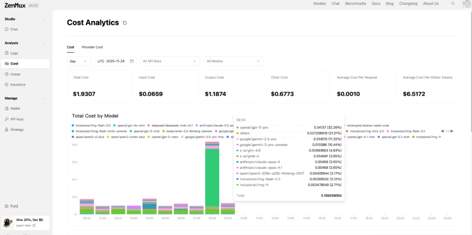The width and height of the screenshot is (472, 235).
Task: Open Changelog in top navigation
Action: tap(408, 3)
